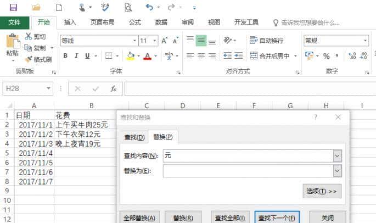
Task: Click the 查找下一个(F) button
Action: (277, 218)
